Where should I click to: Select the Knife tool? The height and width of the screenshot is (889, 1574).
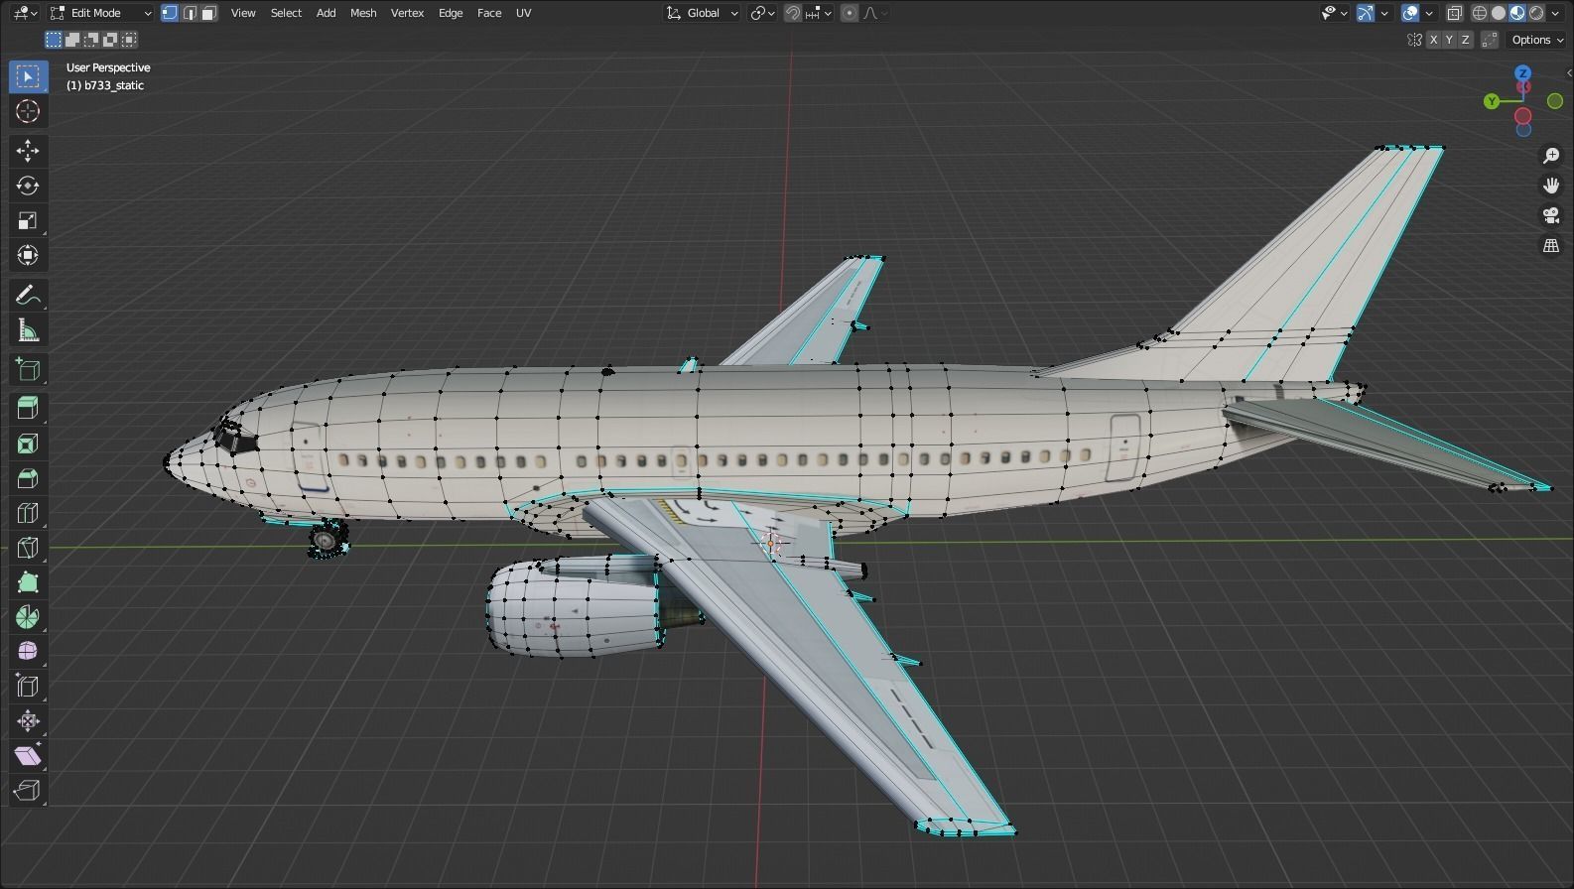coord(28,548)
